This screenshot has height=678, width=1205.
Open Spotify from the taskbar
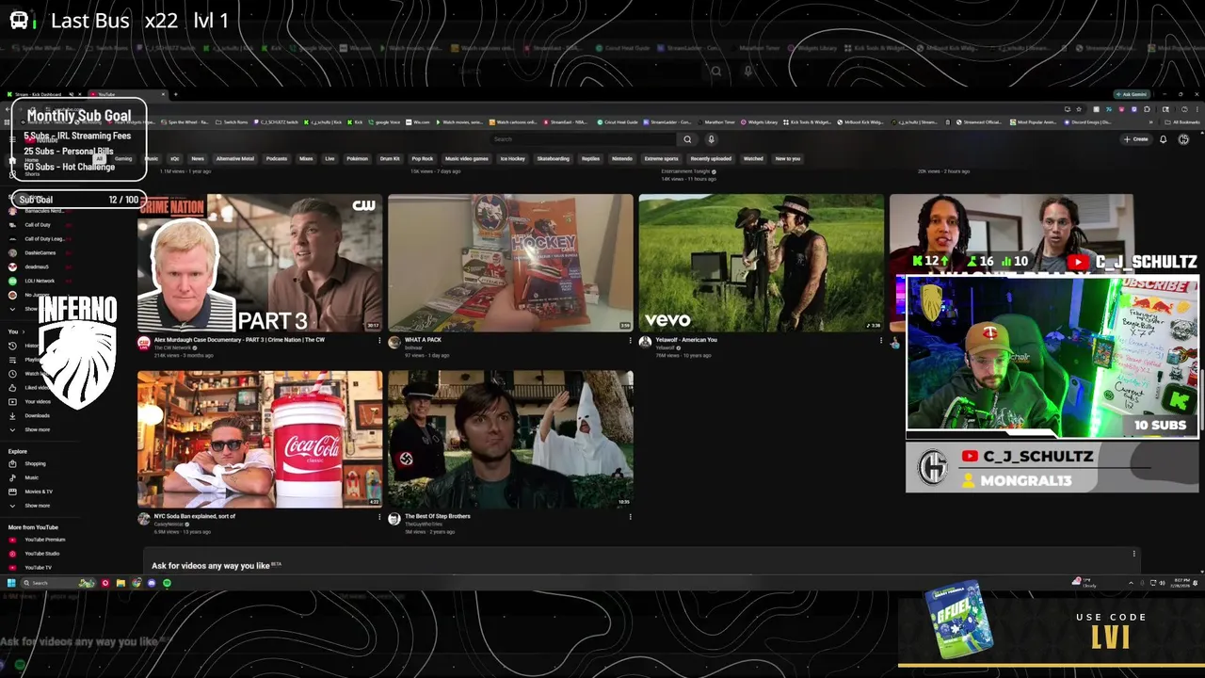[167, 583]
